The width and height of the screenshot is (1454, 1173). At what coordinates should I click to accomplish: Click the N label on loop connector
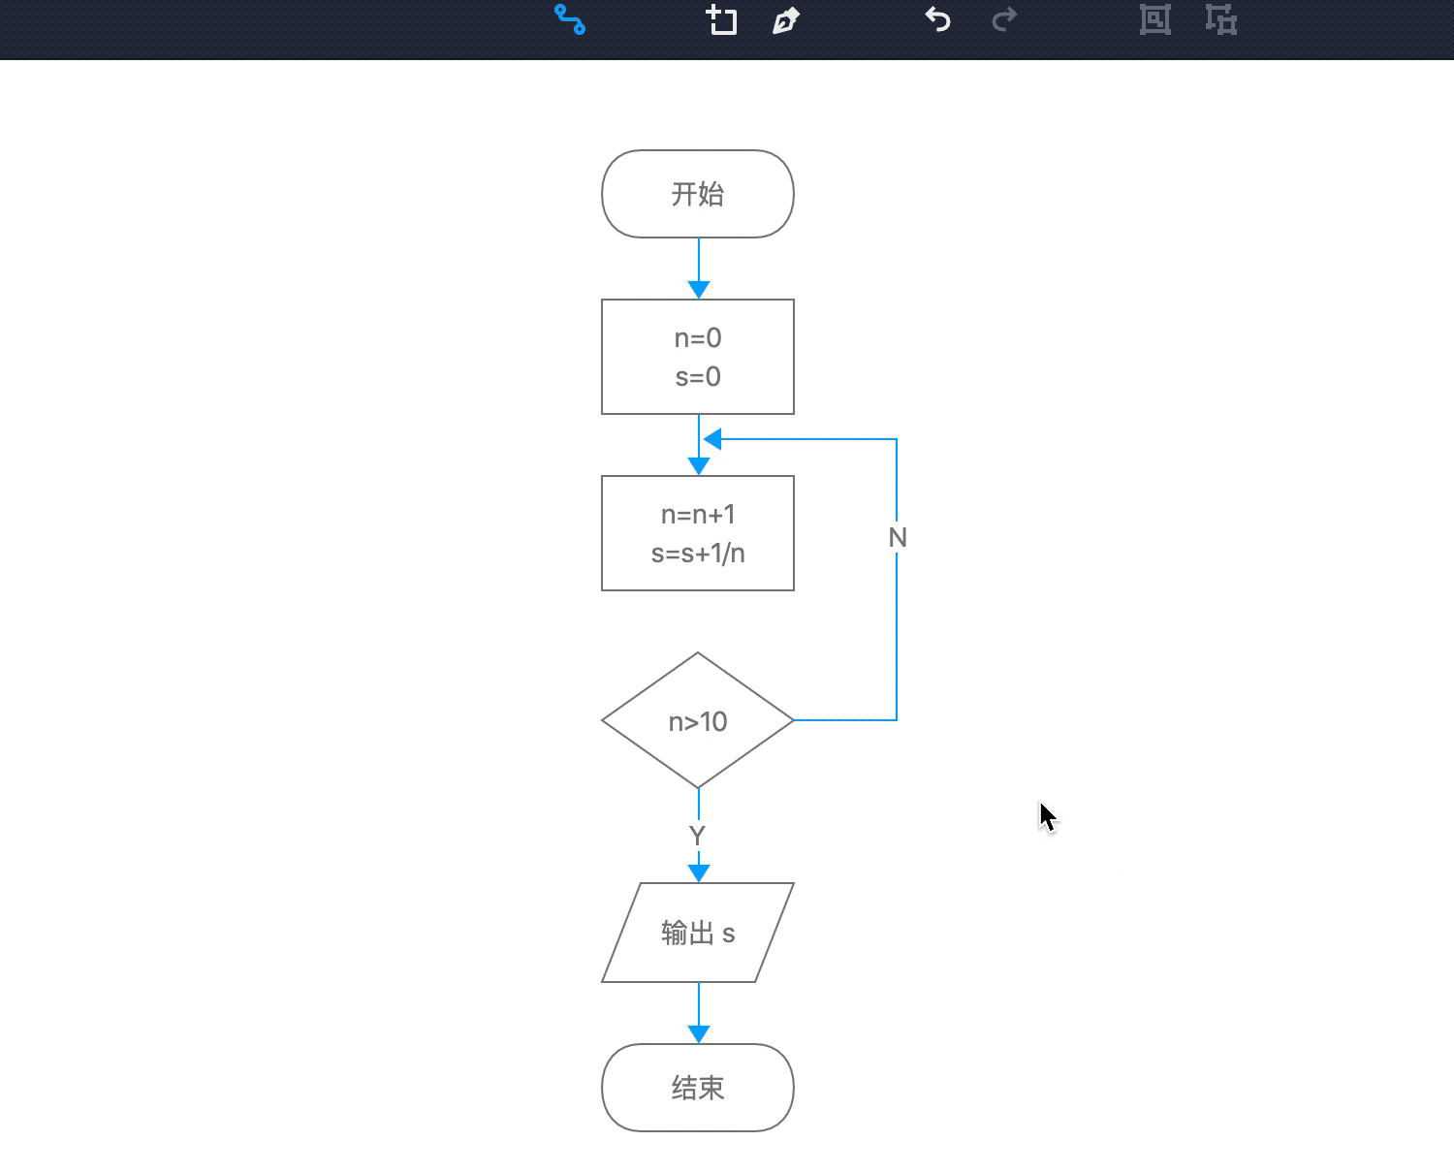coord(898,538)
